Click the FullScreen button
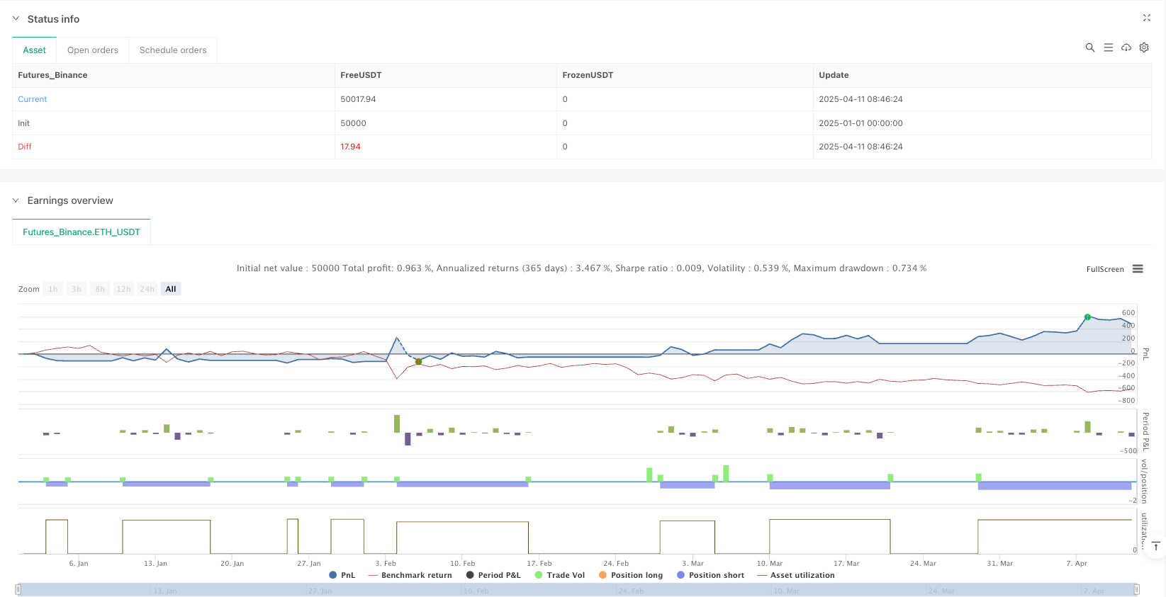Screen dimensions: 1166x597 [1104, 269]
